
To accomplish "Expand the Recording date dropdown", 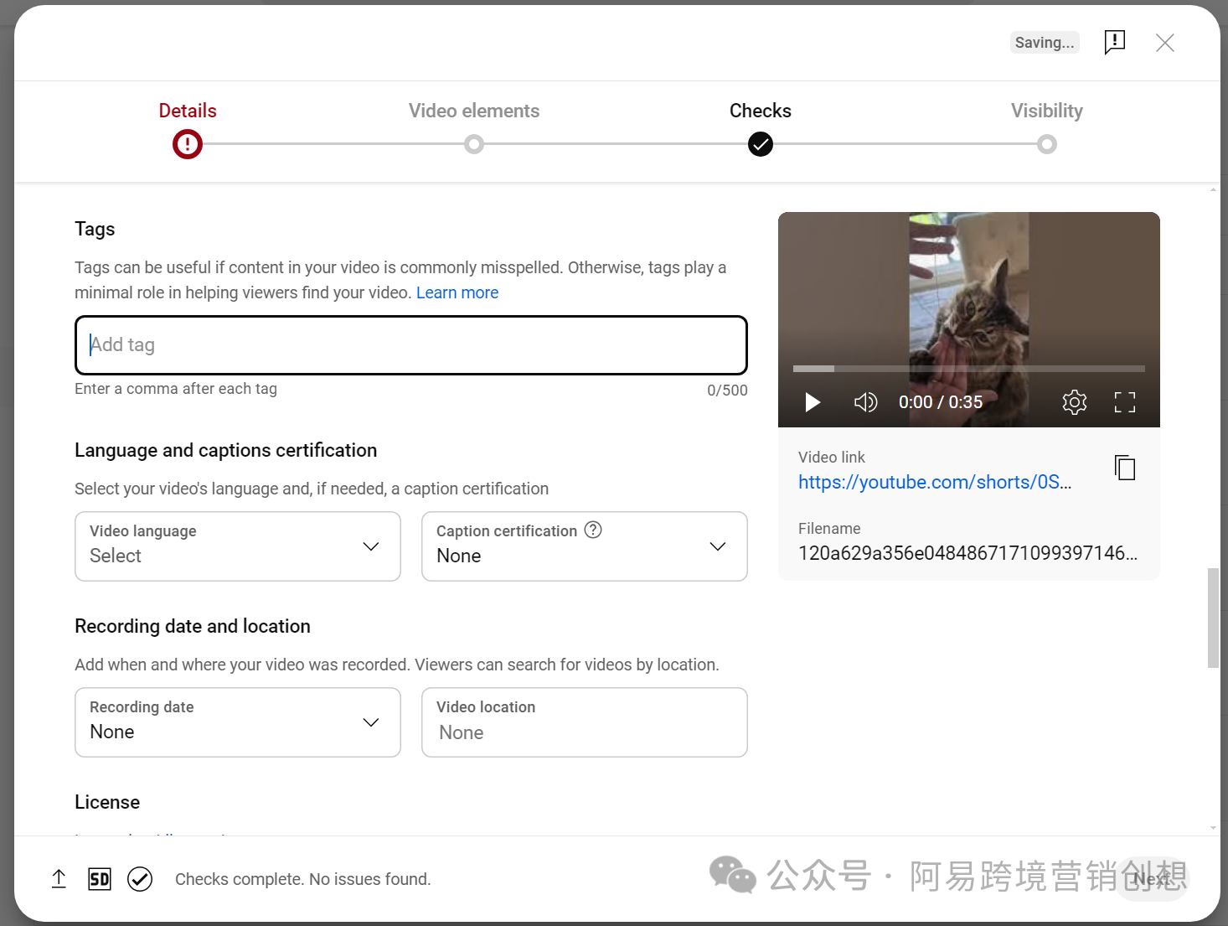I will click(238, 722).
